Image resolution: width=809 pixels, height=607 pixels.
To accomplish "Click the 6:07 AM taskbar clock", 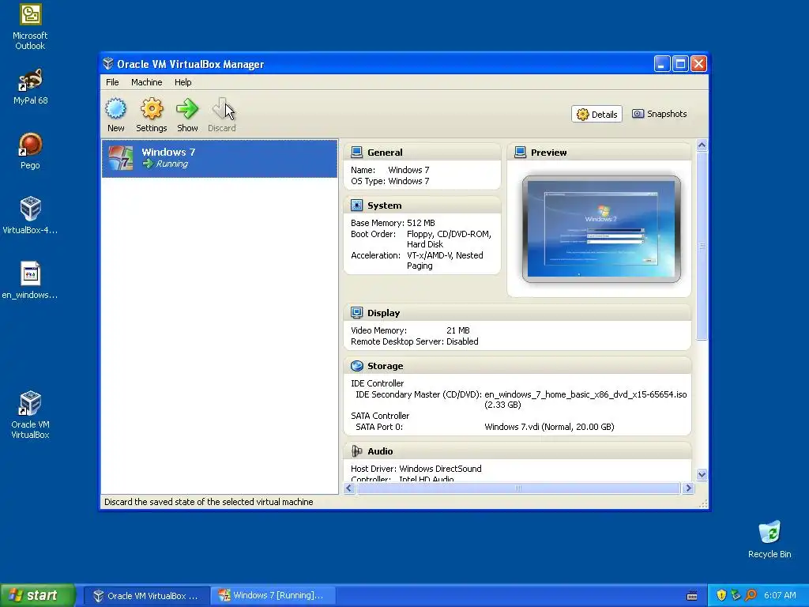I will coord(780,595).
